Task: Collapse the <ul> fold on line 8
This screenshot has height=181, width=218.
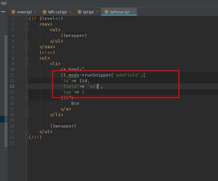Action: 27,58
